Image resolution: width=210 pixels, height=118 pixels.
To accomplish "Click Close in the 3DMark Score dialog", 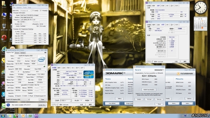I will point(159,104).
